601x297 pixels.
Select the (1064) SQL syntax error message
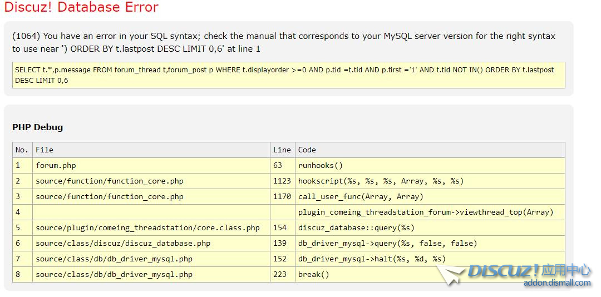pos(284,42)
